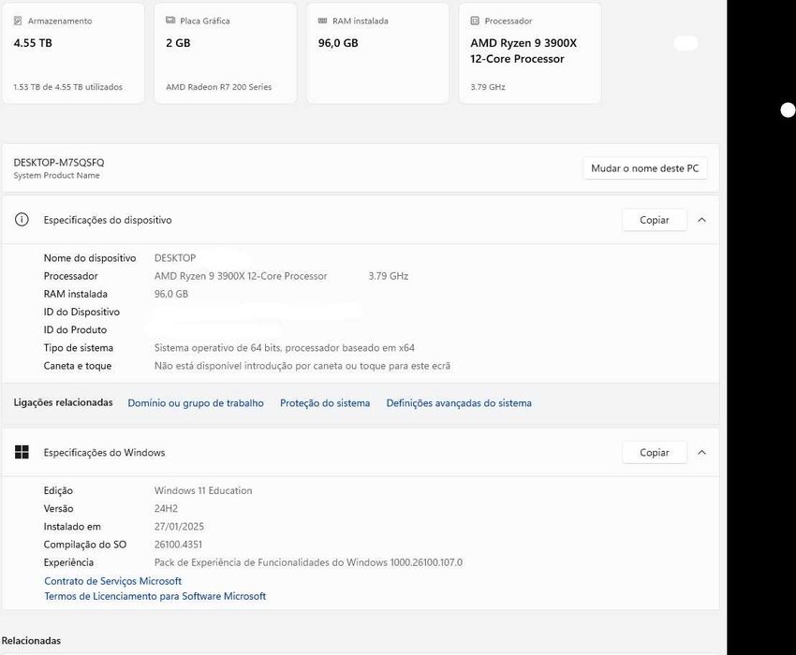Open Contrato de Serviços Microsoft link
Image resolution: width=796 pixels, height=655 pixels.
coord(113,581)
